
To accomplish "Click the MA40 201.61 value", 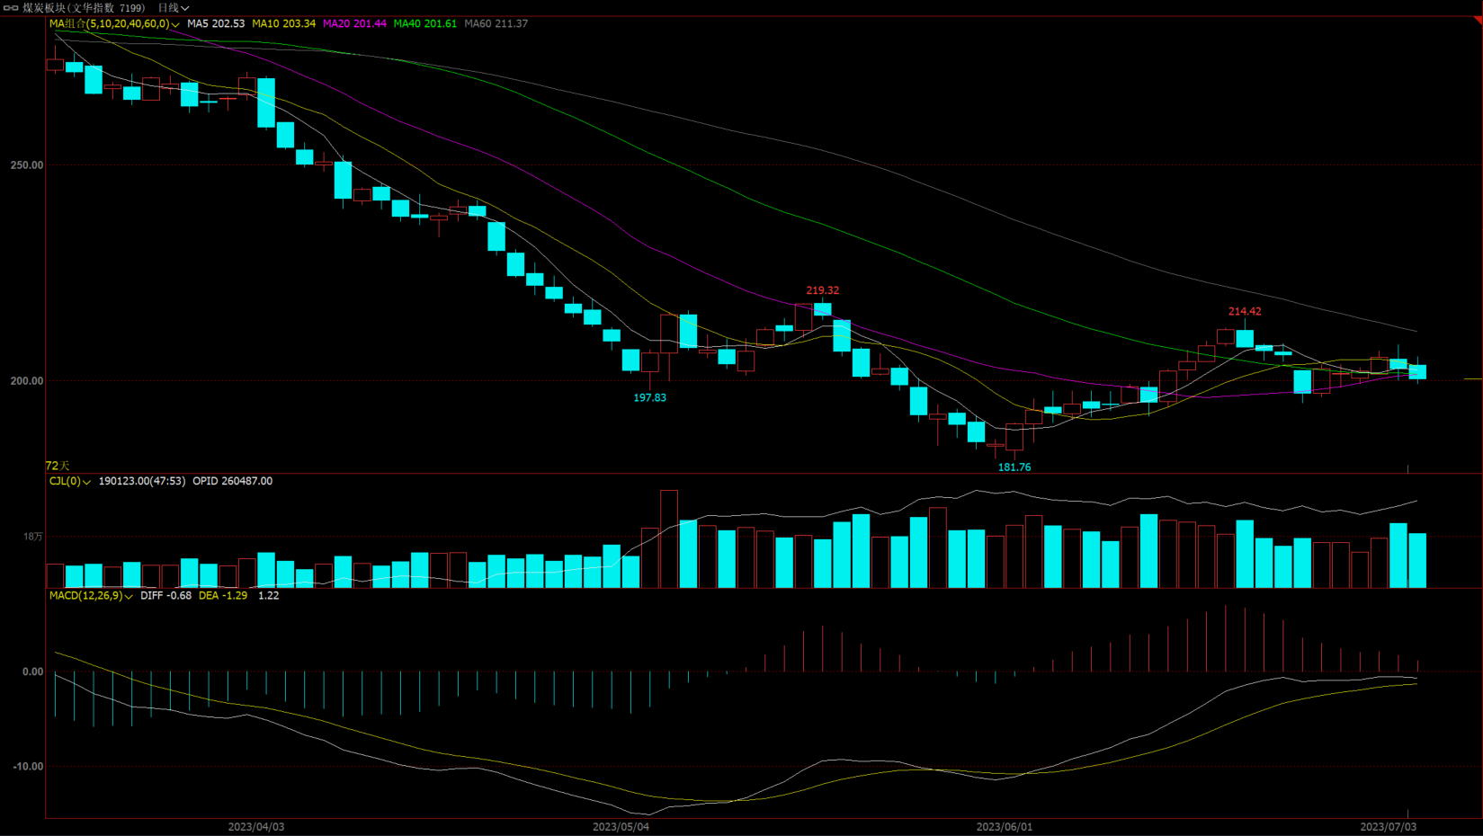I will coord(425,24).
